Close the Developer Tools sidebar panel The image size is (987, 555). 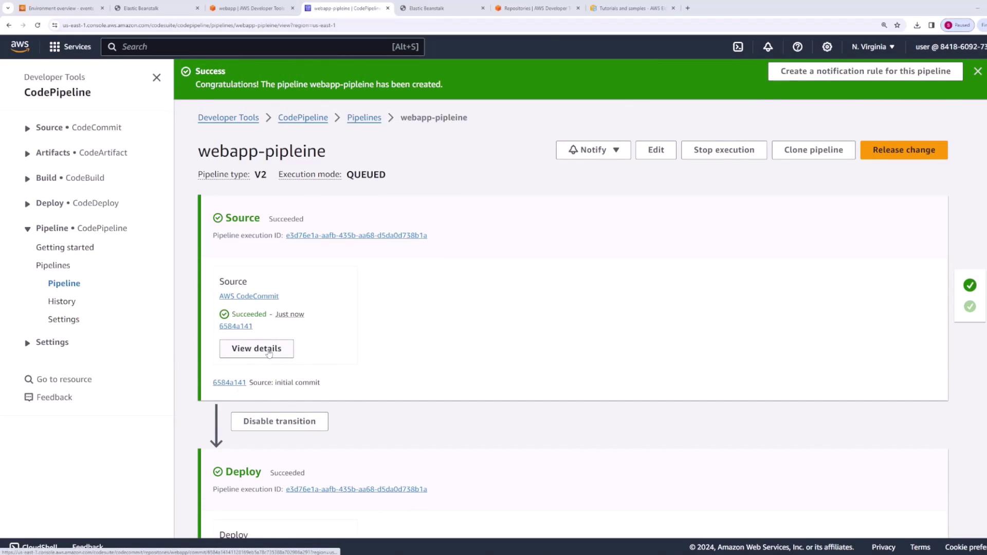coord(157,78)
